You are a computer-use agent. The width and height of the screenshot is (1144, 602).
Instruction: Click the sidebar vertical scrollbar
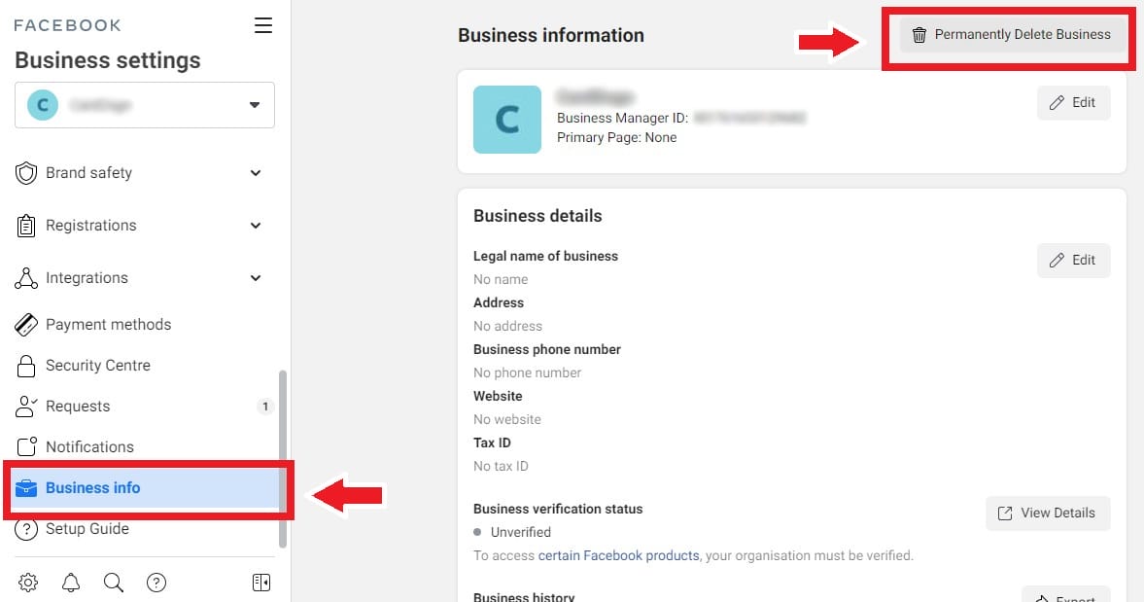[282, 458]
